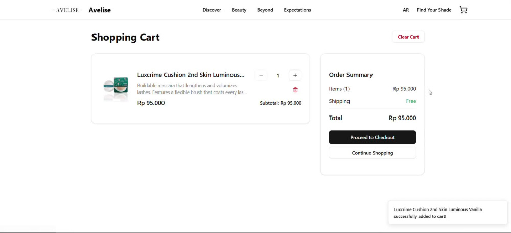Select Continue Shopping button
The image size is (511, 233).
[372, 153]
